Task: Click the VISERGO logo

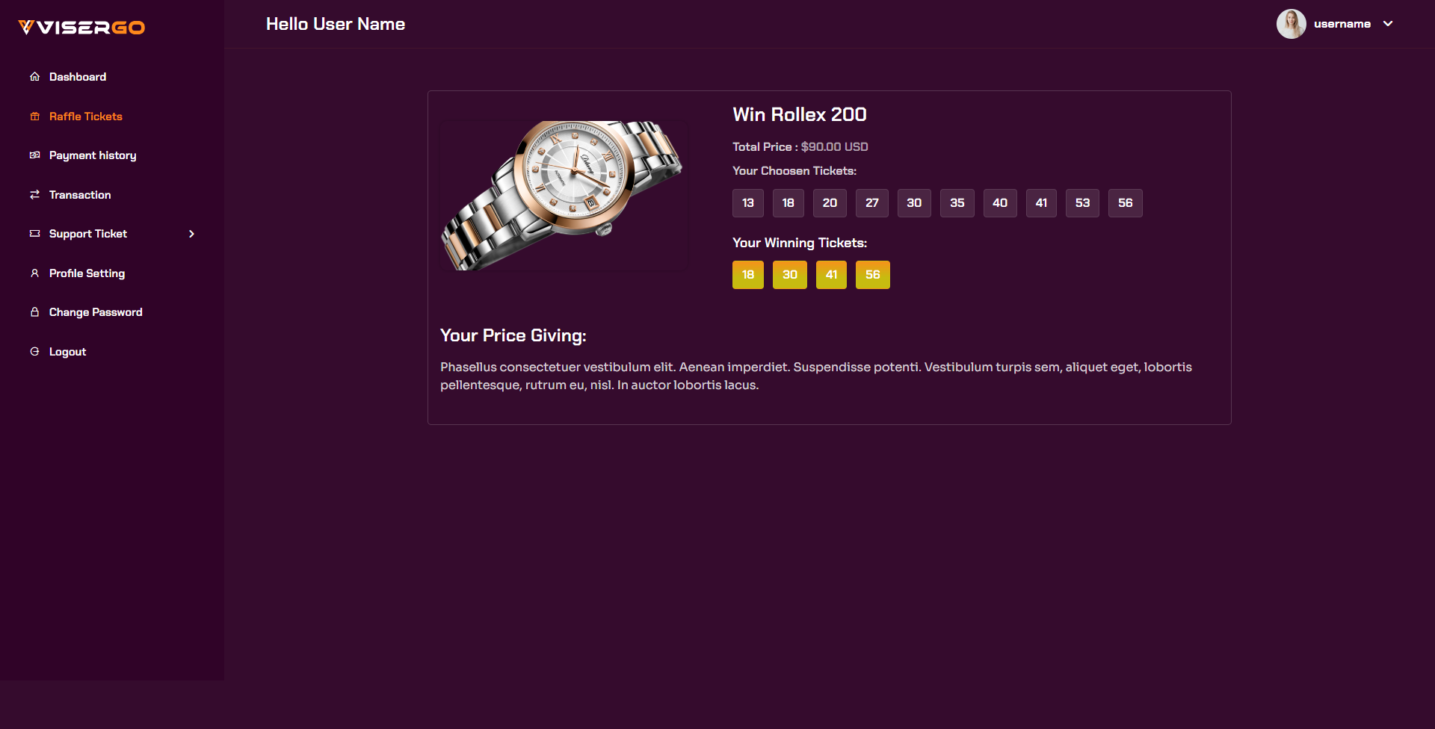Action: pyautogui.click(x=81, y=28)
